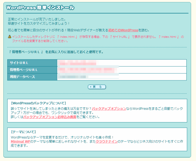Click the WordPress簡単インストール page title
196x161 pixels.
click(x=40, y=8)
